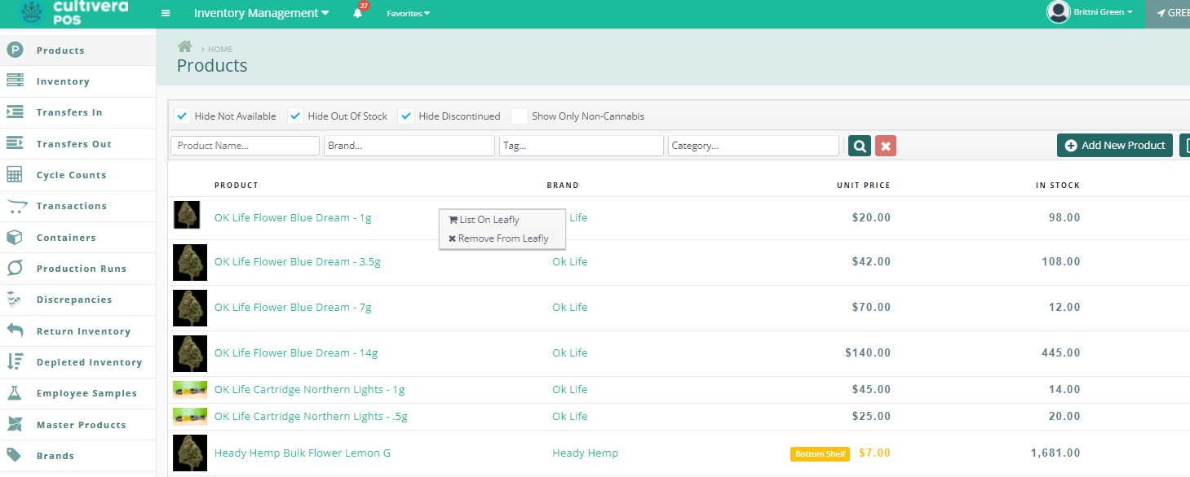The width and height of the screenshot is (1190, 477).
Task: Open the Favorites dropdown
Action: [x=408, y=13]
